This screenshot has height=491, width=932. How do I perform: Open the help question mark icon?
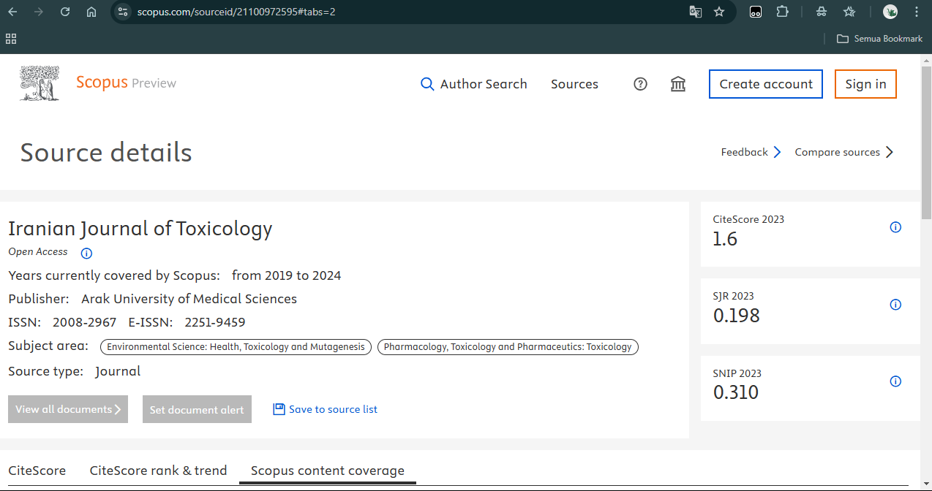(x=640, y=84)
